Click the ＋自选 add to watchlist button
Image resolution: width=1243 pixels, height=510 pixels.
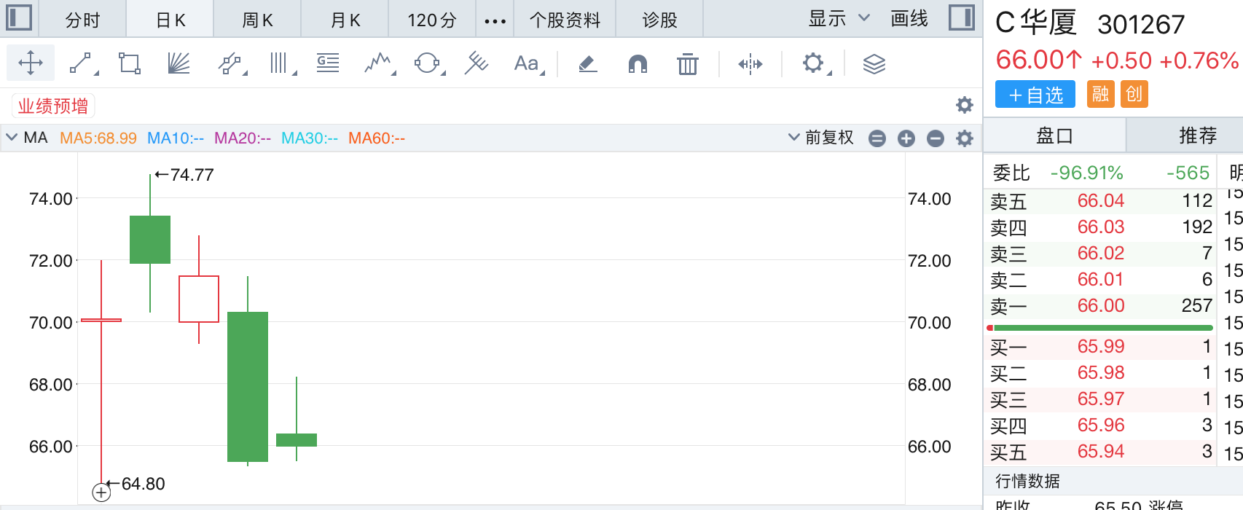pyautogui.click(x=1035, y=95)
